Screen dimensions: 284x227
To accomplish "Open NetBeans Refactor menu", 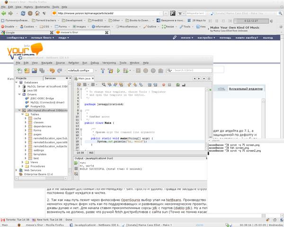I will click(x=73, y=63).
